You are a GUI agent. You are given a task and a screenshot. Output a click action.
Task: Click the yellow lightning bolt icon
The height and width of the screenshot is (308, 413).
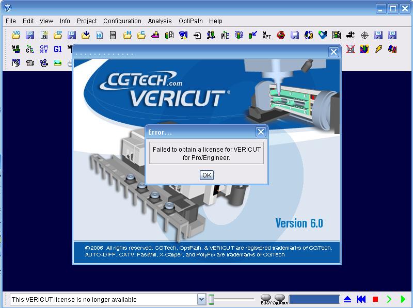pyautogui.click(x=378, y=49)
